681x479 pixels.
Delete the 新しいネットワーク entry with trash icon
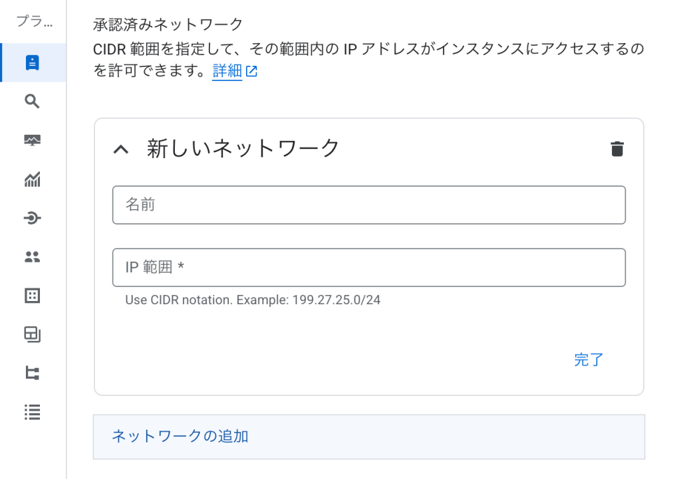[x=617, y=149]
